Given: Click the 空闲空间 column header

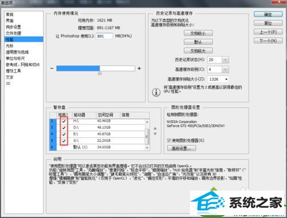Looking at the screenshot, I should 108,115.
